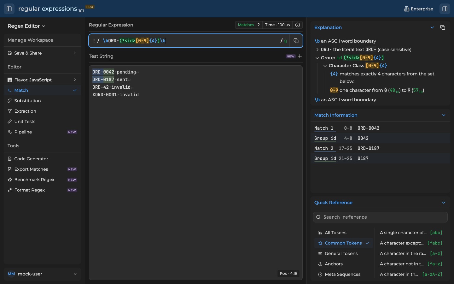Select All Tokens category
454x284 pixels.
(344, 233)
